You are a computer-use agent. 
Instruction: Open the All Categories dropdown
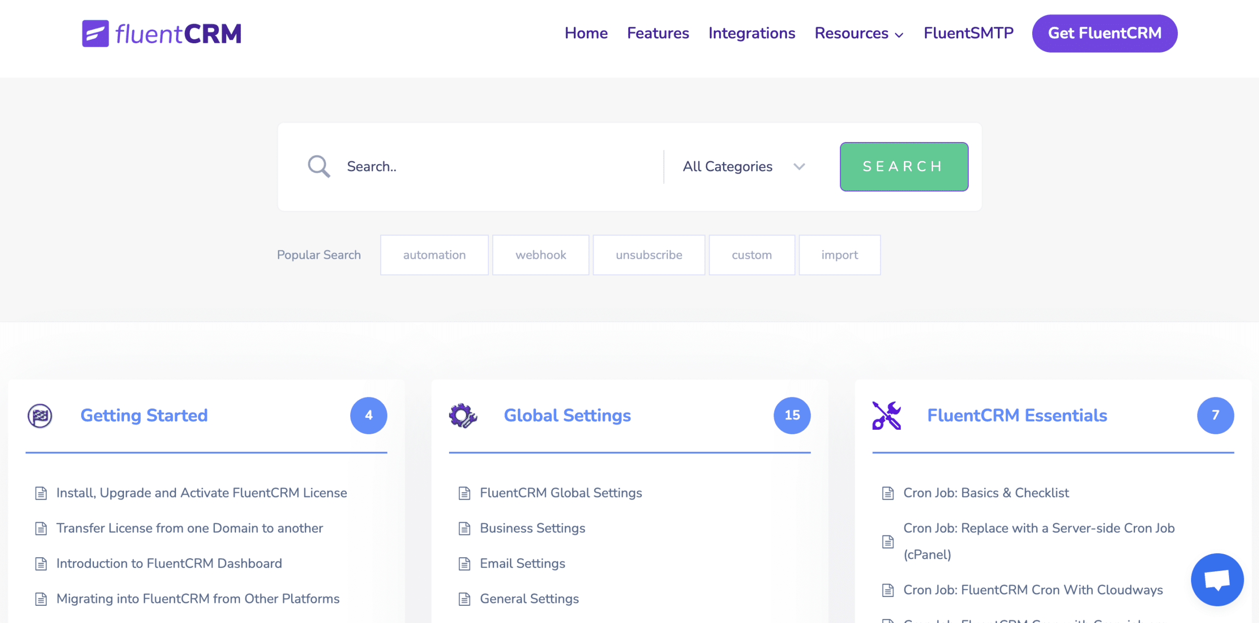point(727,166)
